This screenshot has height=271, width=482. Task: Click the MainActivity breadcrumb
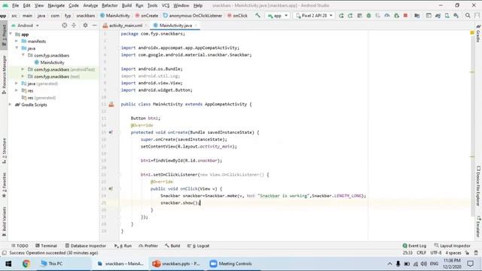click(x=115, y=15)
